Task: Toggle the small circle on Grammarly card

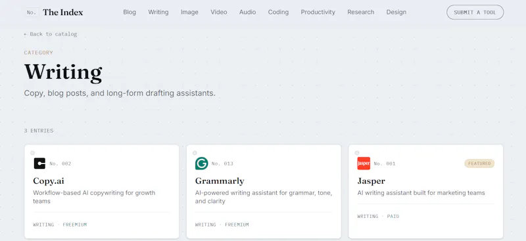Action: click(195, 153)
